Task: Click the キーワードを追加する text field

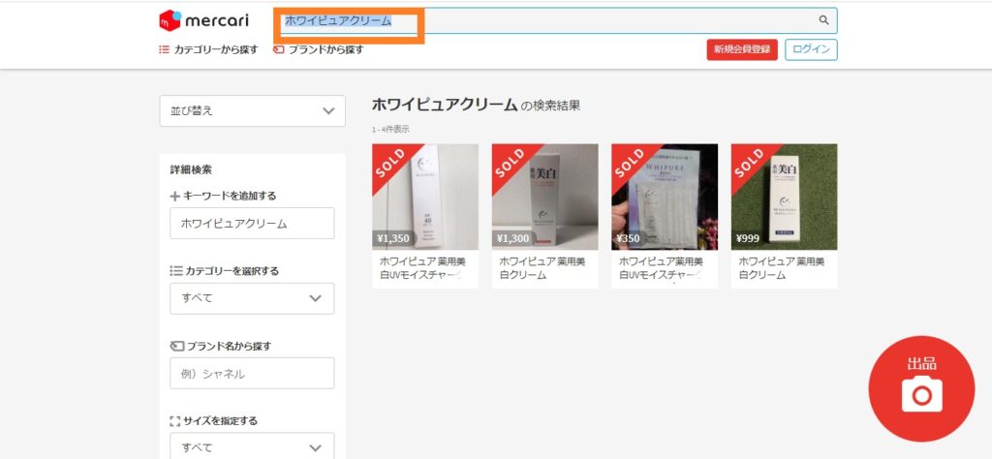Action: point(252,224)
